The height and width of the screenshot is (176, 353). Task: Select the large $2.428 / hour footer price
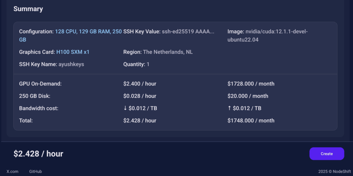(x=38, y=154)
